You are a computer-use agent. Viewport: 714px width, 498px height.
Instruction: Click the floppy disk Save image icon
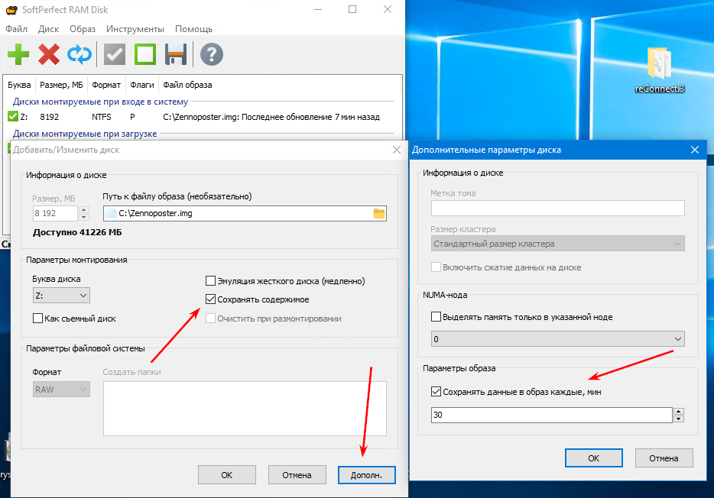(176, 54)
